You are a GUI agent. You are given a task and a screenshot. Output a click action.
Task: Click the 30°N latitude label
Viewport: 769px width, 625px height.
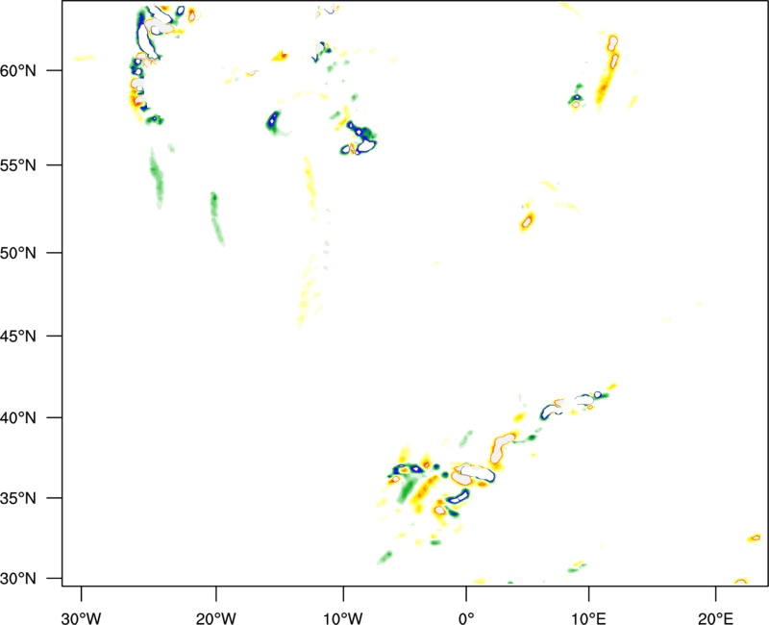coord(18,579)
